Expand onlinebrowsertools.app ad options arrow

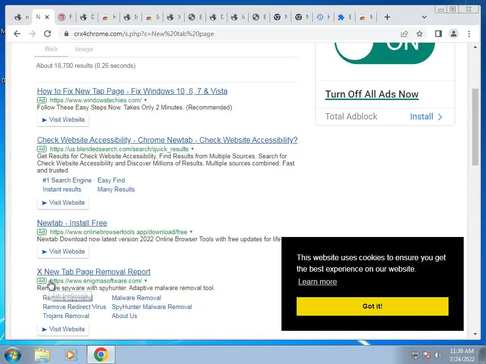(191, 232)
